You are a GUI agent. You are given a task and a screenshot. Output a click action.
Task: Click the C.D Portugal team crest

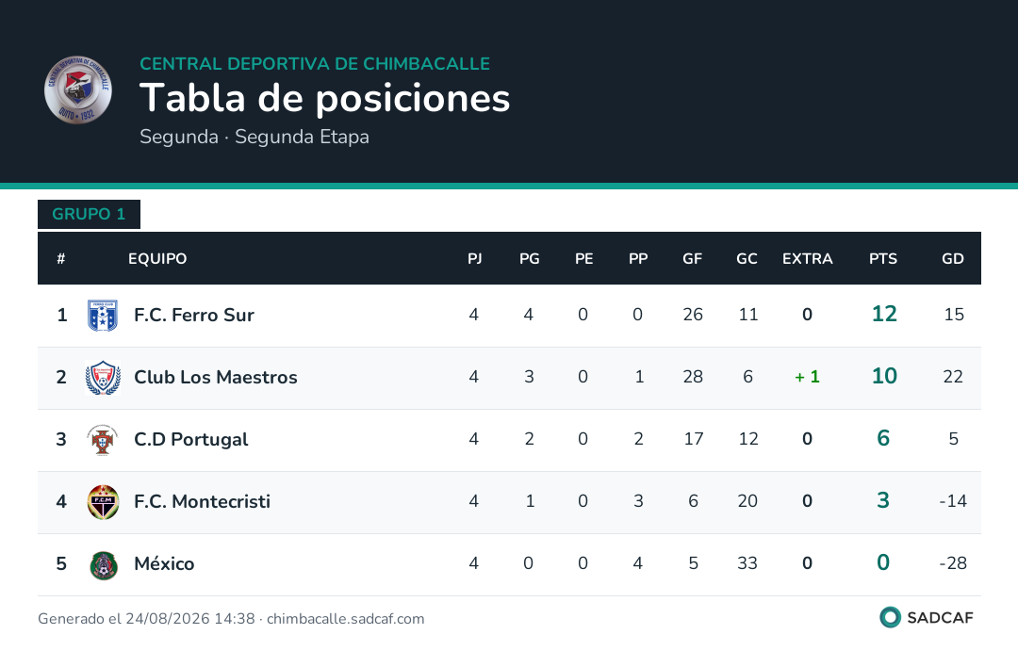[x=103, y=440]
